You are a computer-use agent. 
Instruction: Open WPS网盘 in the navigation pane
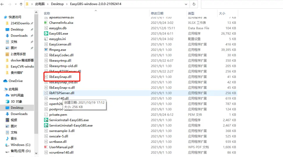(17, 95)
